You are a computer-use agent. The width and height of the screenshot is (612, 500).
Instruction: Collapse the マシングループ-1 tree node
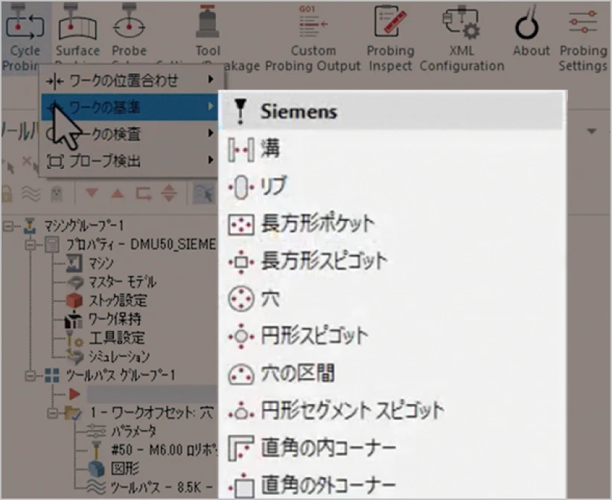7,225
